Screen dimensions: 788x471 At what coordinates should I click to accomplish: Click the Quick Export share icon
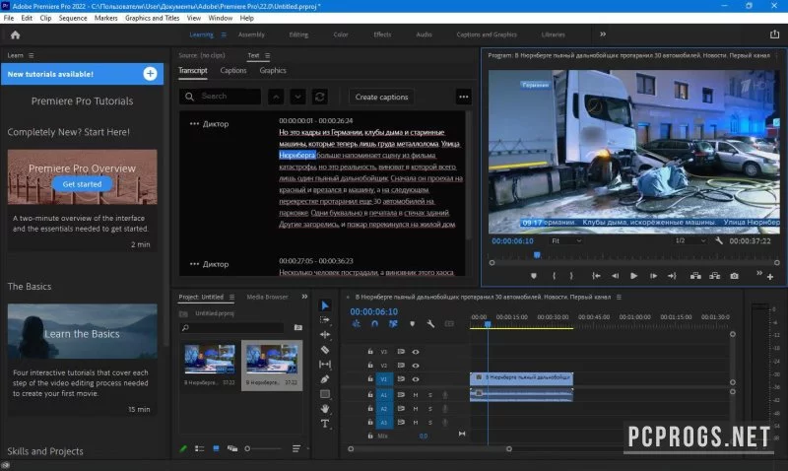(x=774, y=34)
